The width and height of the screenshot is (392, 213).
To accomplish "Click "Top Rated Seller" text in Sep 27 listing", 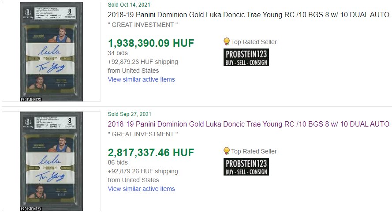I will [x=254, y=151].
